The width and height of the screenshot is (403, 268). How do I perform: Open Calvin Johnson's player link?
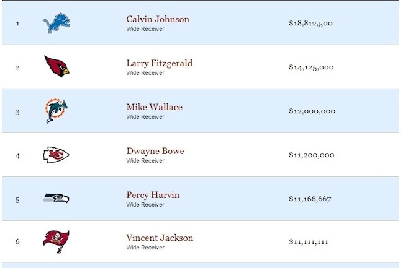158,19
